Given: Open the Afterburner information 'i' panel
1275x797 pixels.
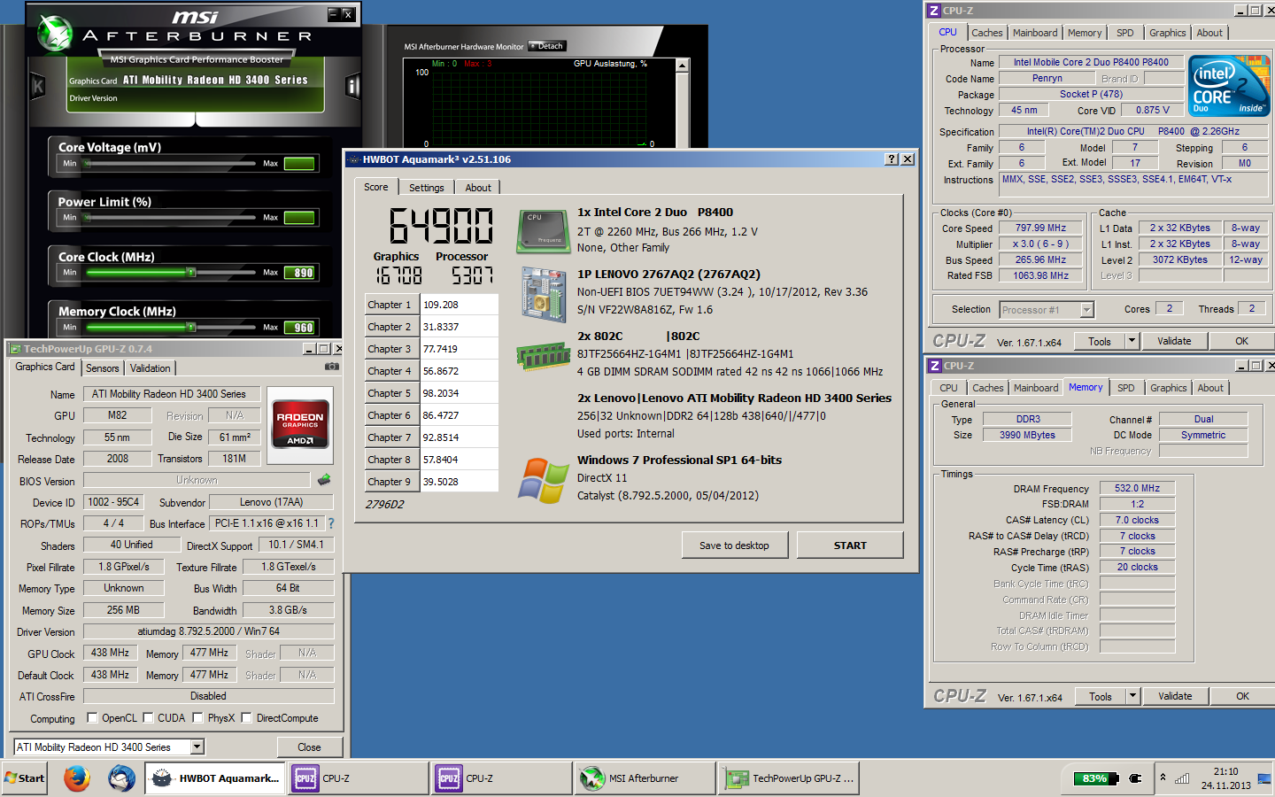Looking at the screenshot, I should pyautogui.click(x=353, y=86).
